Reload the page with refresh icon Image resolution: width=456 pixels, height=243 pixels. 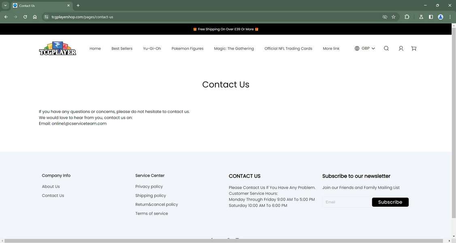point(25,17)
